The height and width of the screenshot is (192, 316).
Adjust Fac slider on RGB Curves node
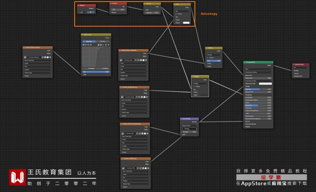tap(96, 72)
